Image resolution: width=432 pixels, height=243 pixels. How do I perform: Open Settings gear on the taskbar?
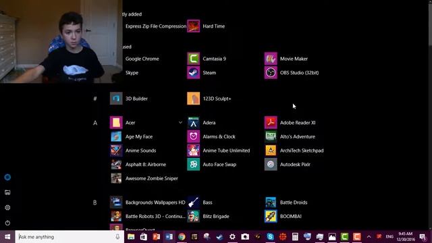point(232,237)
